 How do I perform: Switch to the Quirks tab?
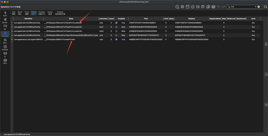click(x=50, y=13)
